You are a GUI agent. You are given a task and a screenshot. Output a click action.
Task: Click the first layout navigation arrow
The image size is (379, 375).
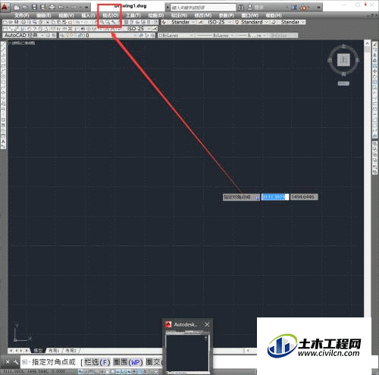11,351
